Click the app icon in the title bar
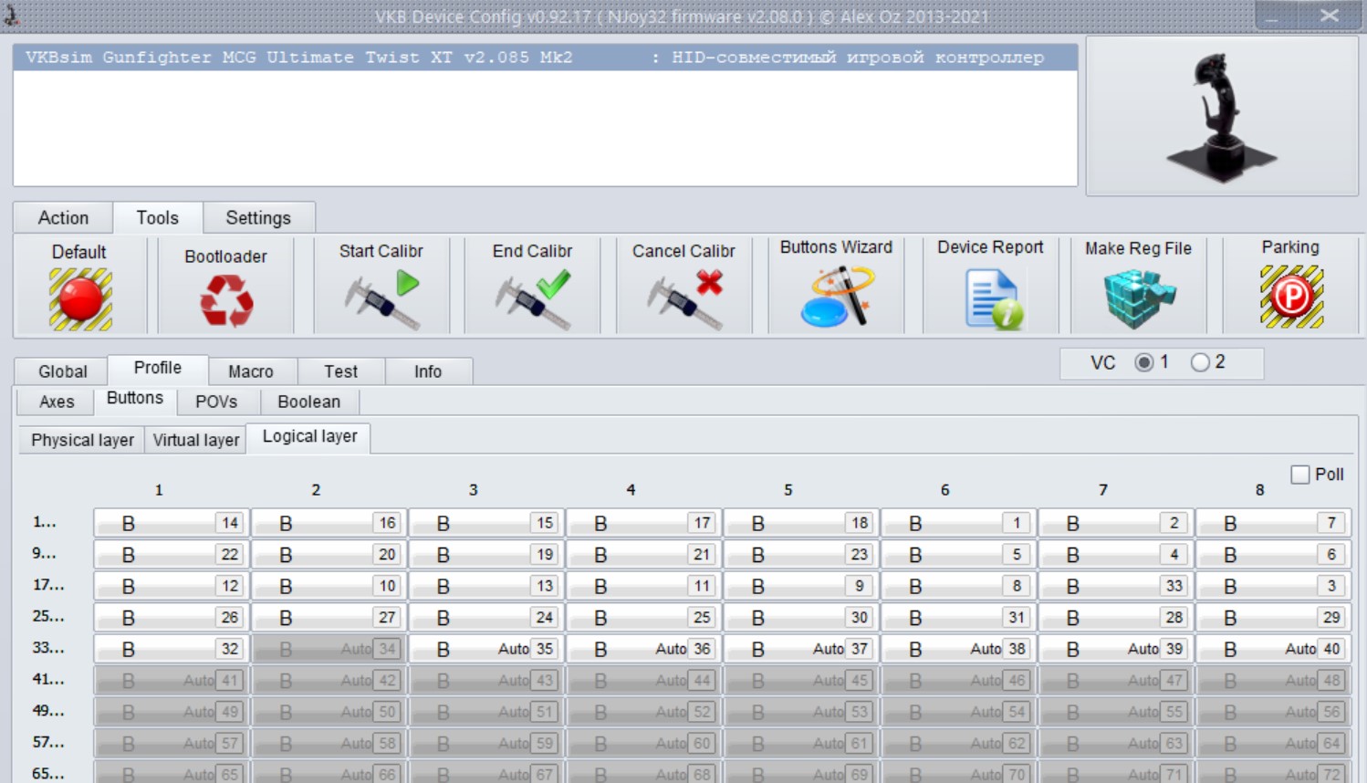The width and height of the screenshot is (1367, 783). coord(12,14)
